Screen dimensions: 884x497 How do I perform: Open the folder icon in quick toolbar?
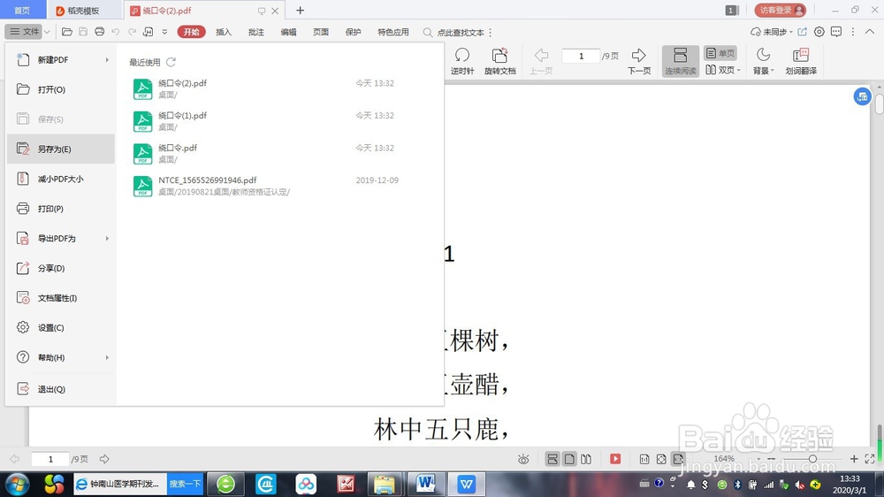[67, 32]
